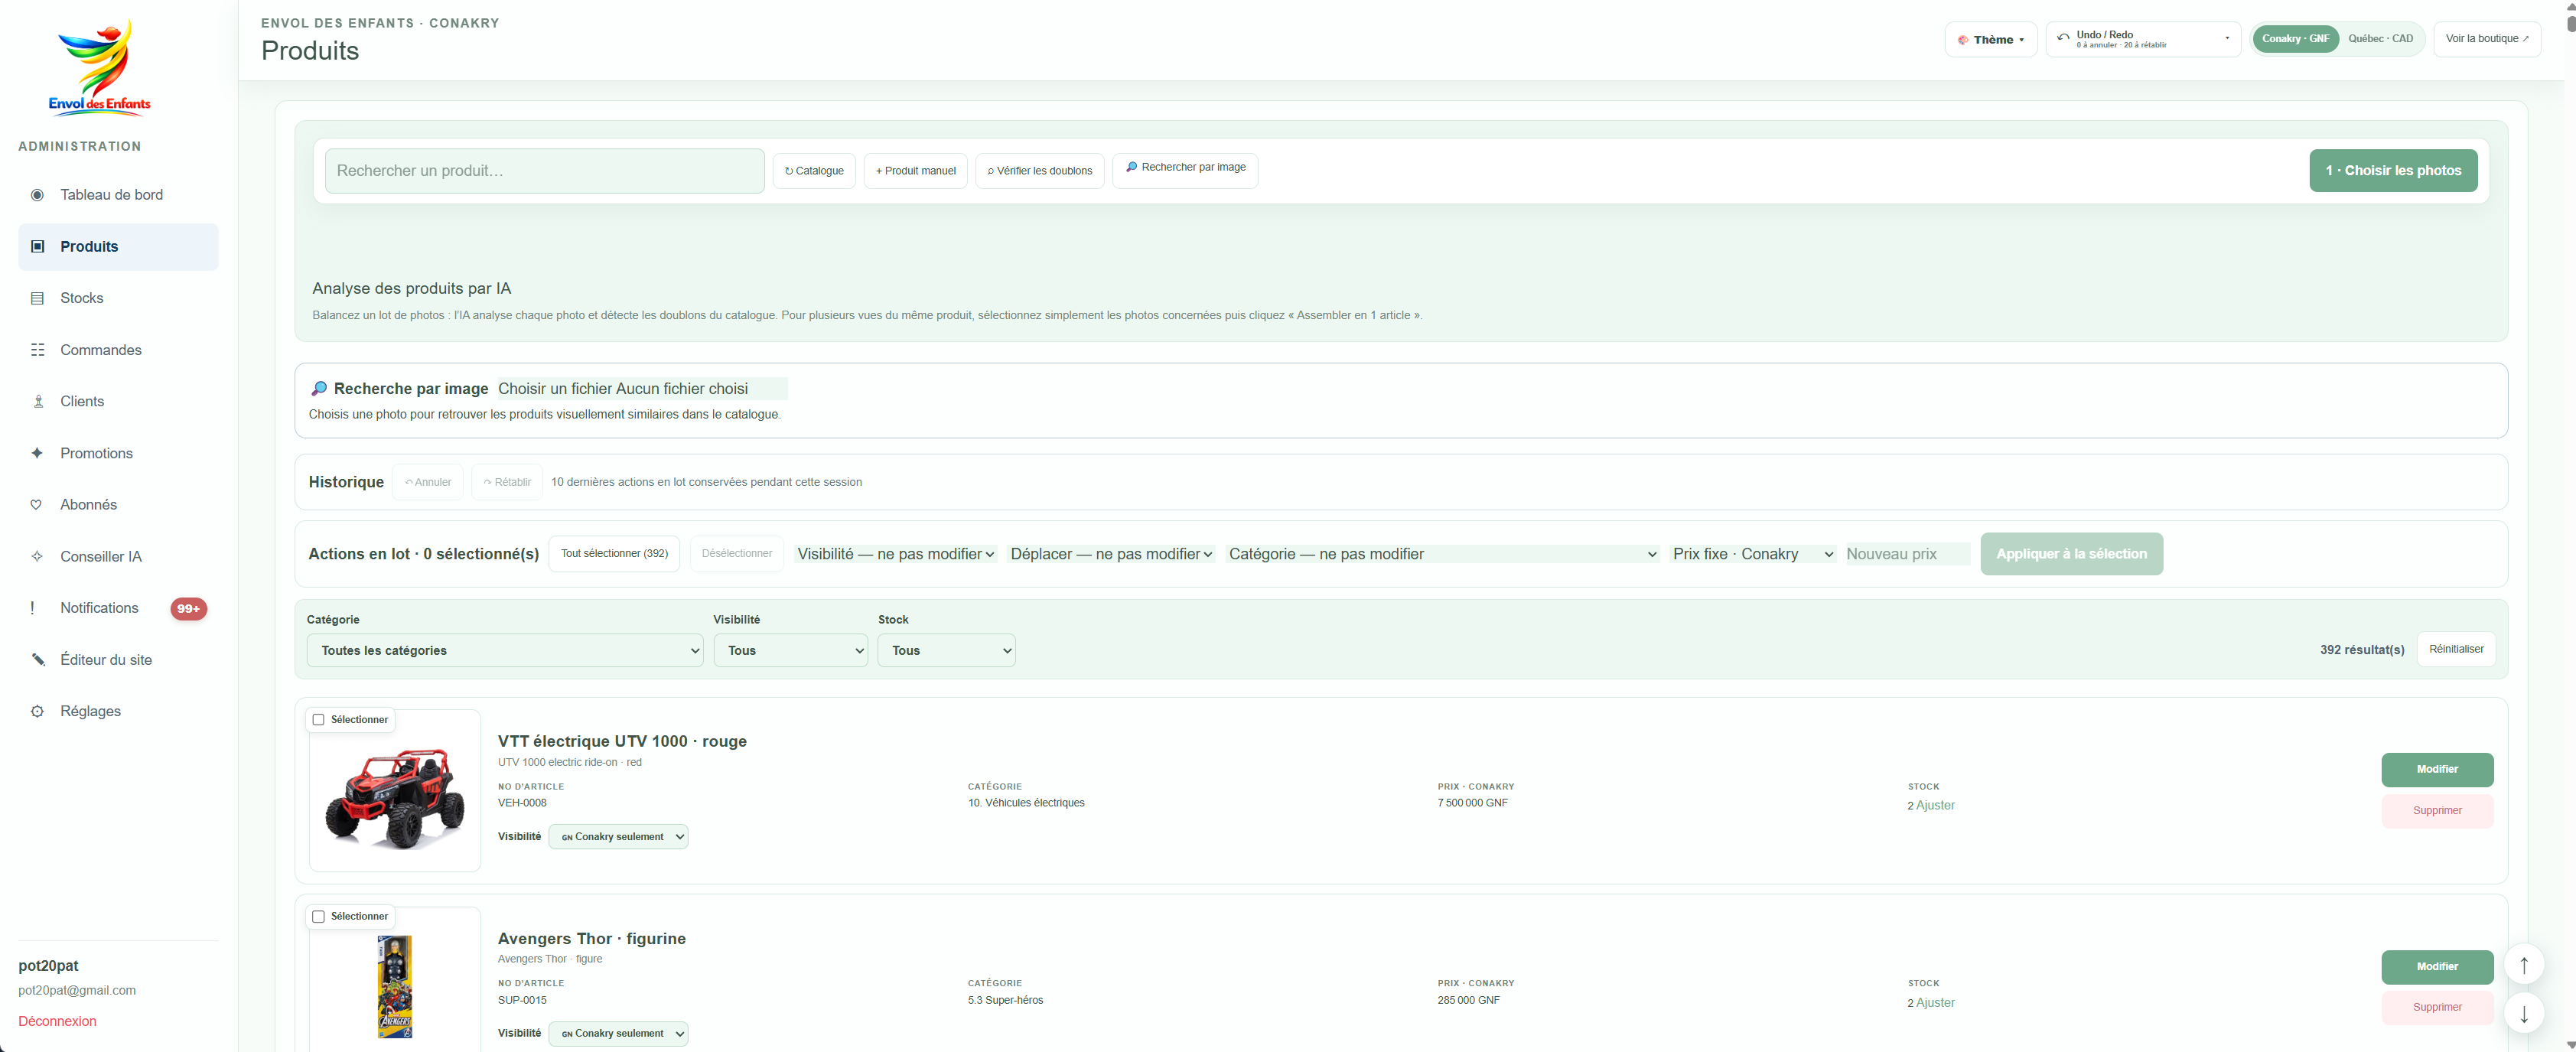Click Modifier for VTT électrique UTV 1000

2437,769
